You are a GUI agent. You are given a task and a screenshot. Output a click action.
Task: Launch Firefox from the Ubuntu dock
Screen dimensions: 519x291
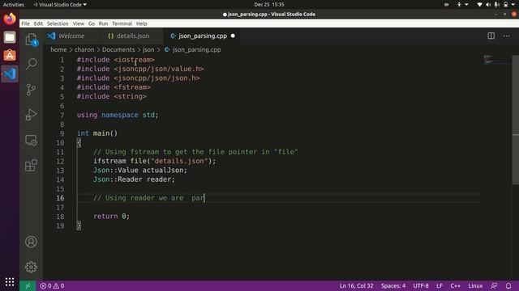[10, 19]
